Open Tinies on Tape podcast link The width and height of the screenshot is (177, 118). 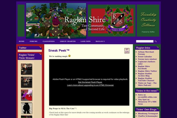tap(147, 84)
